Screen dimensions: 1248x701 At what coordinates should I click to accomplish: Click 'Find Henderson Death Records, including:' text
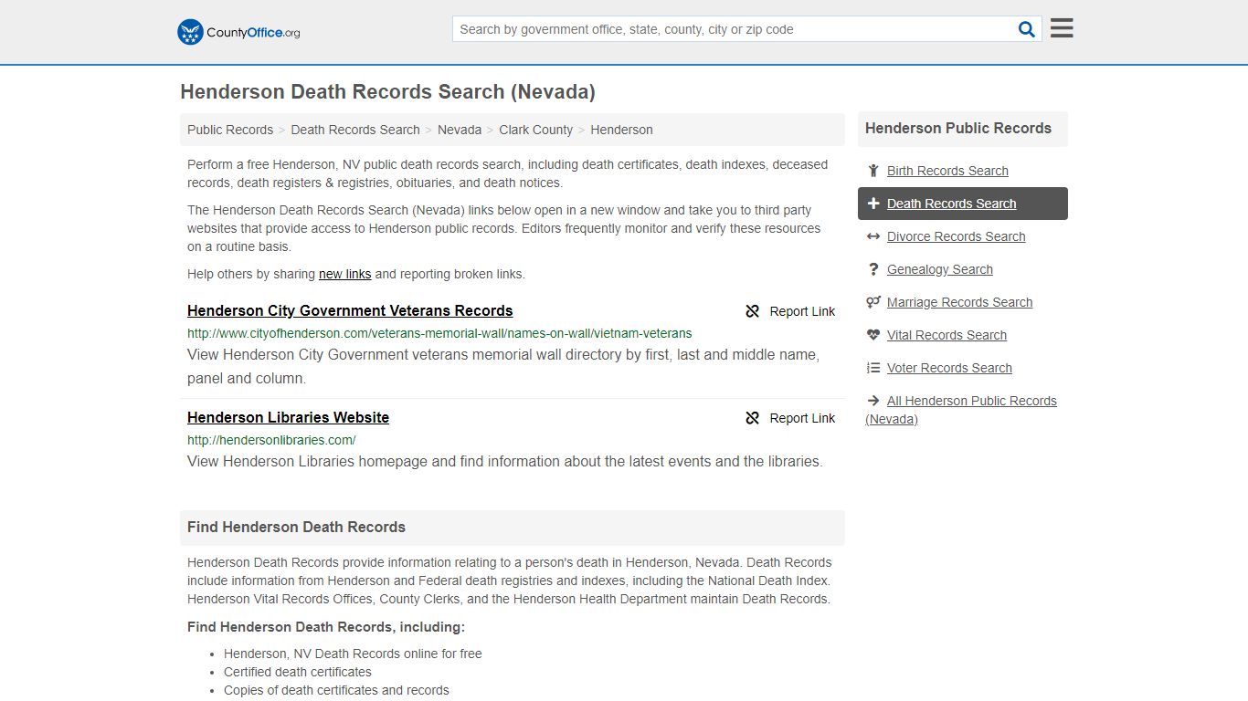pyautogui.click(x=326, y=627)
